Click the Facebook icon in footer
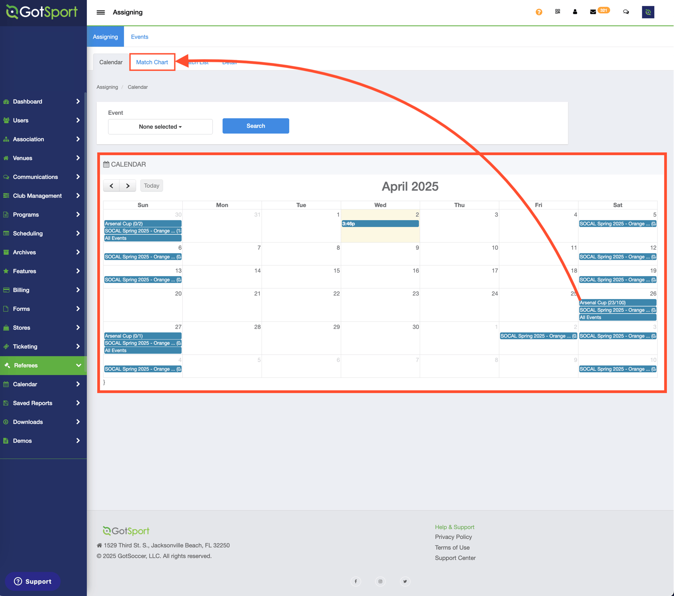This screenshot has height=596, width=674. pos(356,581)
